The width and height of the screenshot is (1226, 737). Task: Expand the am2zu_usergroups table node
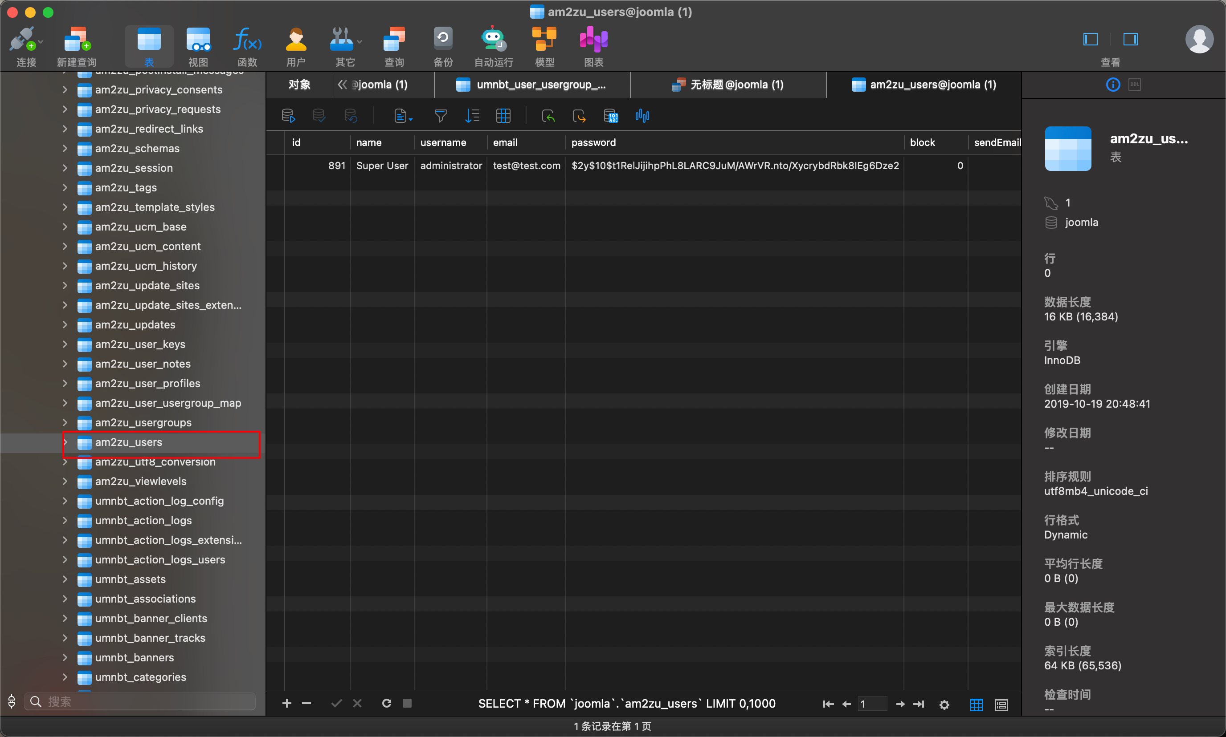pyautogui.click(x=65, y=423)
